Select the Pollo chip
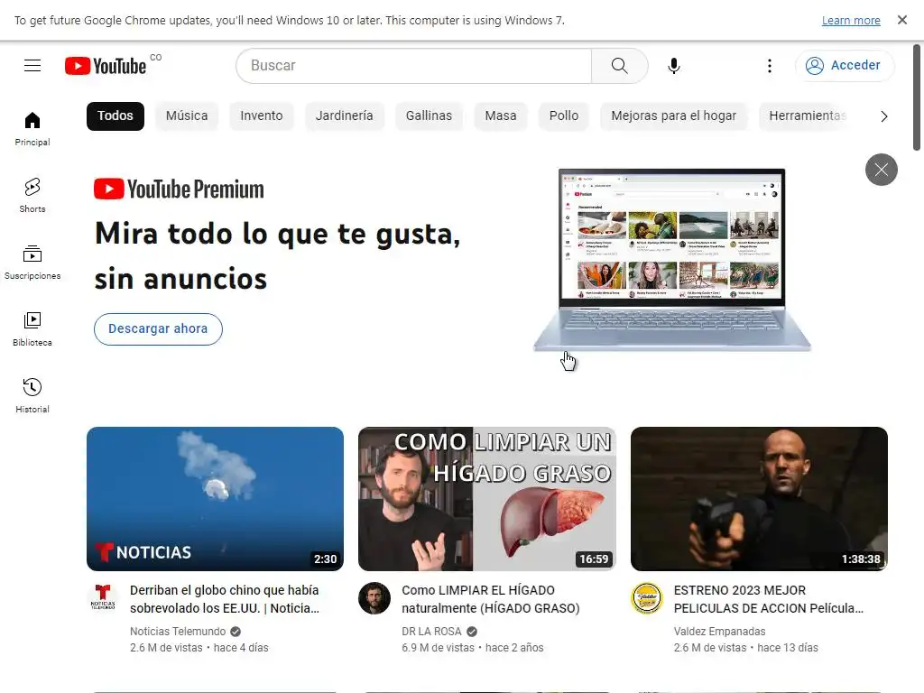The height and width of the screenshot is (693, 924). click(x=564, y=116)
